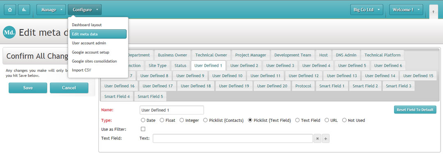Choose Picklist (Contacts) type
Image resolution: width=443 pixels, height=155 pixels.
(x=206, y=120)
